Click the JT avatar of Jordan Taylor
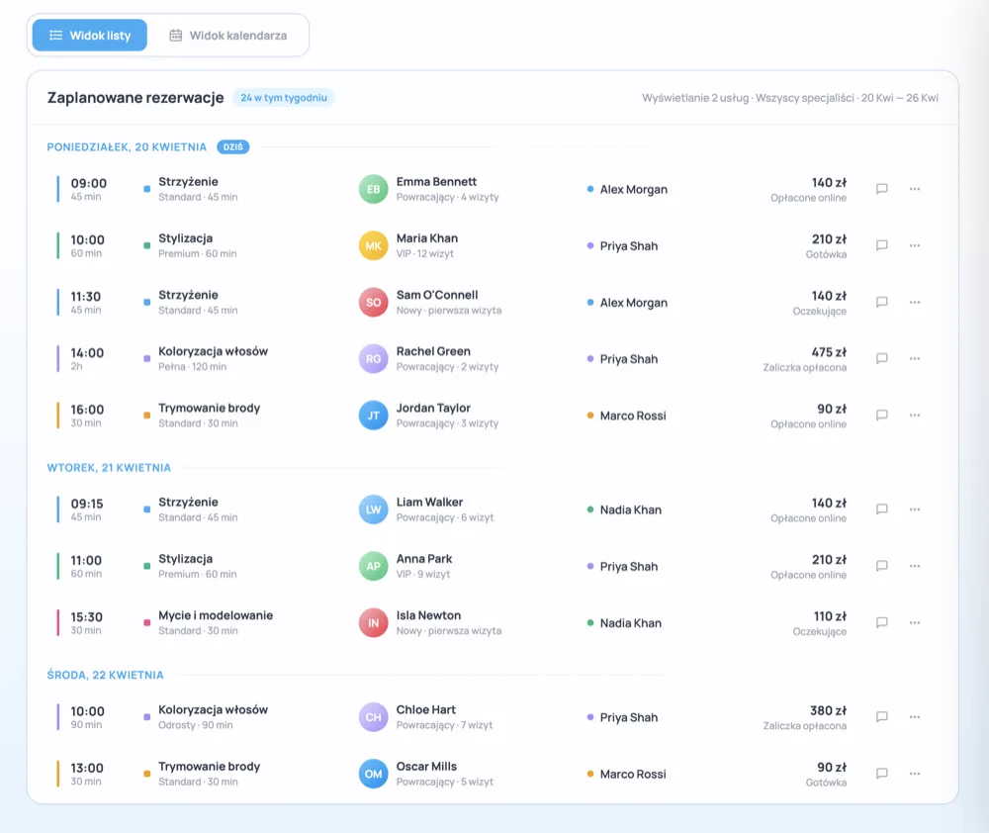This screenshot has width=989, height=833. pyautogui.click(x=374, y=416)
